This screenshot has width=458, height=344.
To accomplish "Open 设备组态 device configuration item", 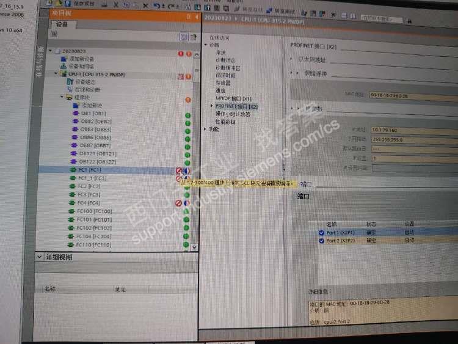I will [x=81, y=82].
